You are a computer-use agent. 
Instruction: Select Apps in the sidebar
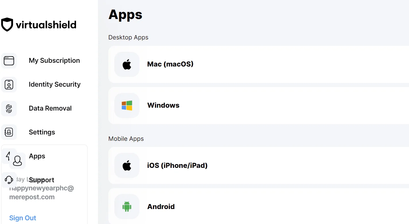pos(37,156)
